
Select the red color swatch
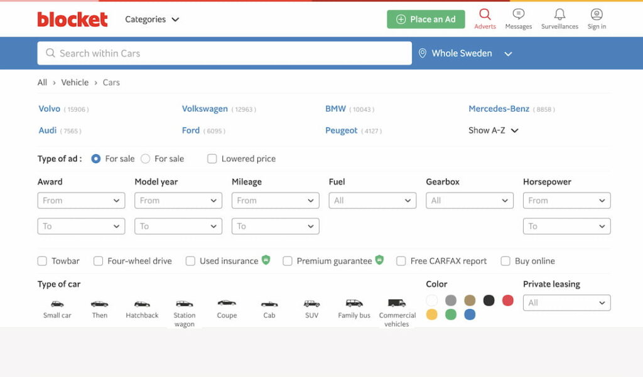[508, 300]
